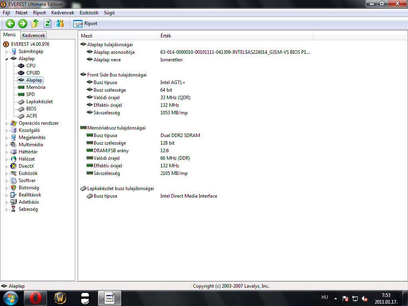Click the Beállítások config icon
Viewport: 408px width, 306px height.
point(14,194)
